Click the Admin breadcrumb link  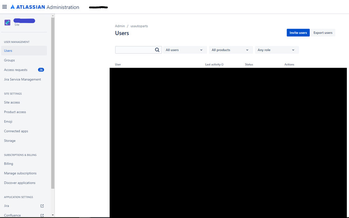pyautogui.click(x=120, y=26)
